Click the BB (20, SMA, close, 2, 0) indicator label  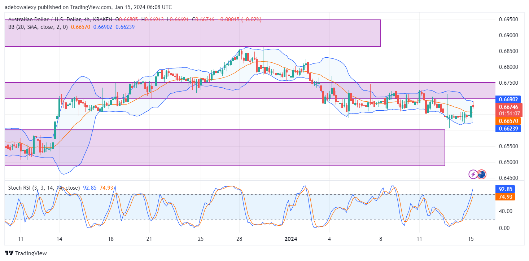coord(38,27)
